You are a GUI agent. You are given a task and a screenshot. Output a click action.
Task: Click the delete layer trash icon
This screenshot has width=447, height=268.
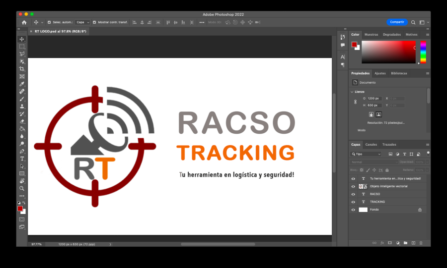click(x=421, y=243)
